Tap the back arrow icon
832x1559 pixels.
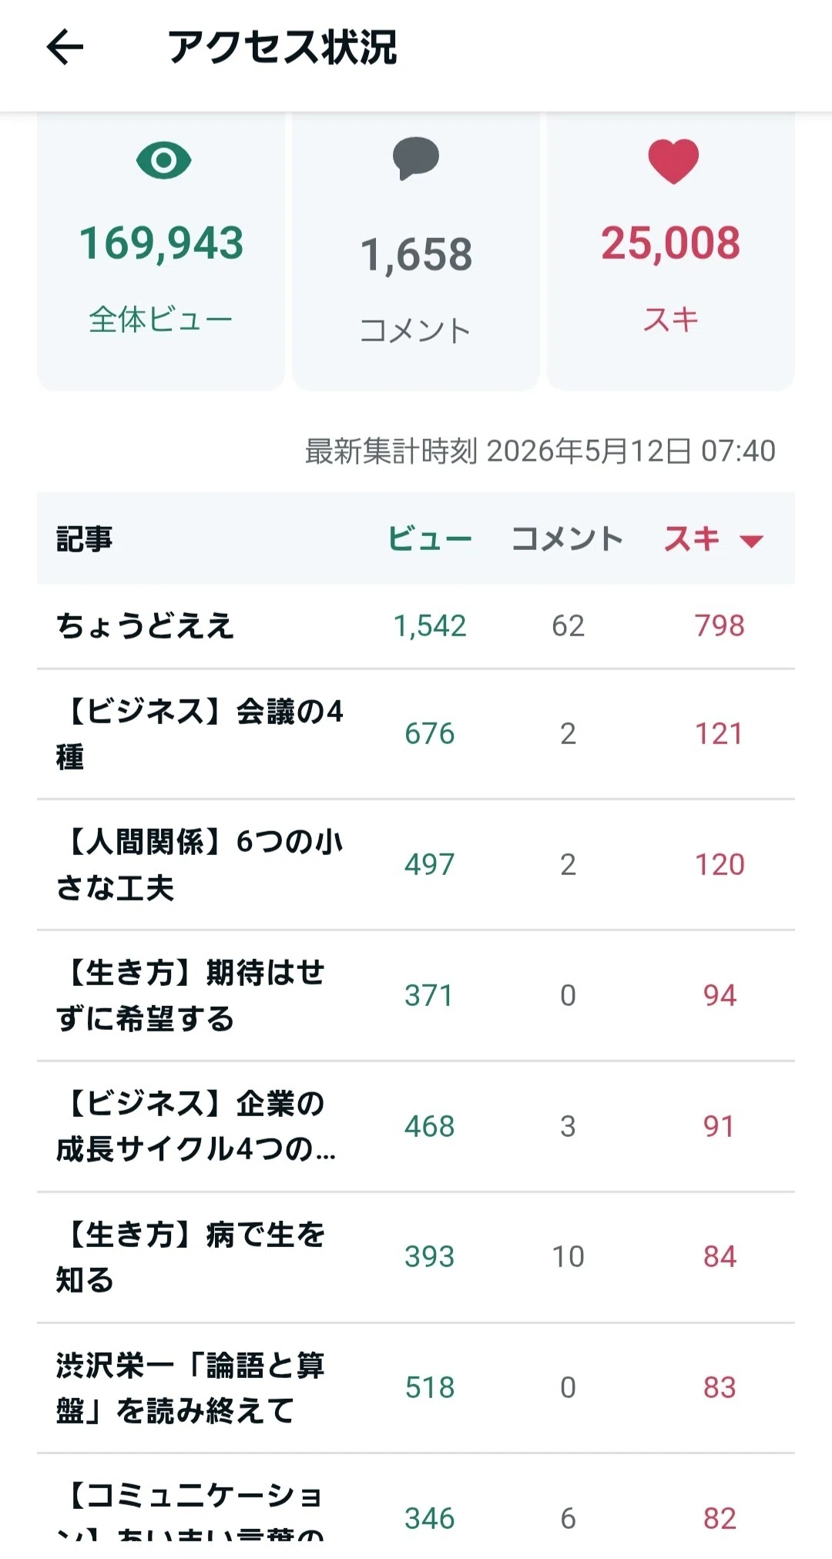(65, 48)
